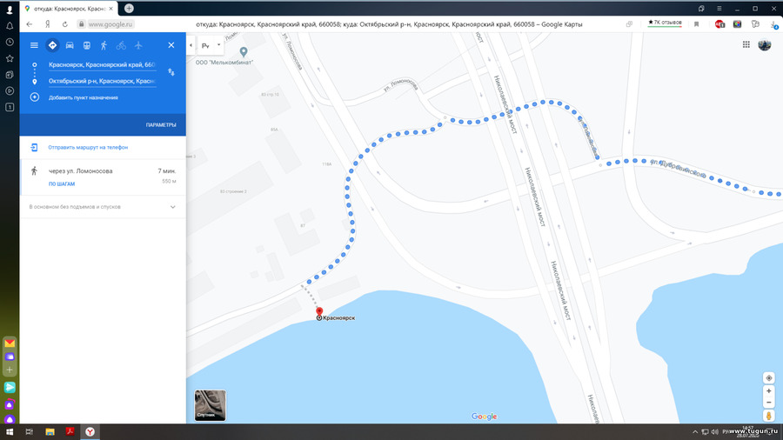Open sidebar video play icon
The width and height of the screenshot is (783, 440).
(10, 90)
